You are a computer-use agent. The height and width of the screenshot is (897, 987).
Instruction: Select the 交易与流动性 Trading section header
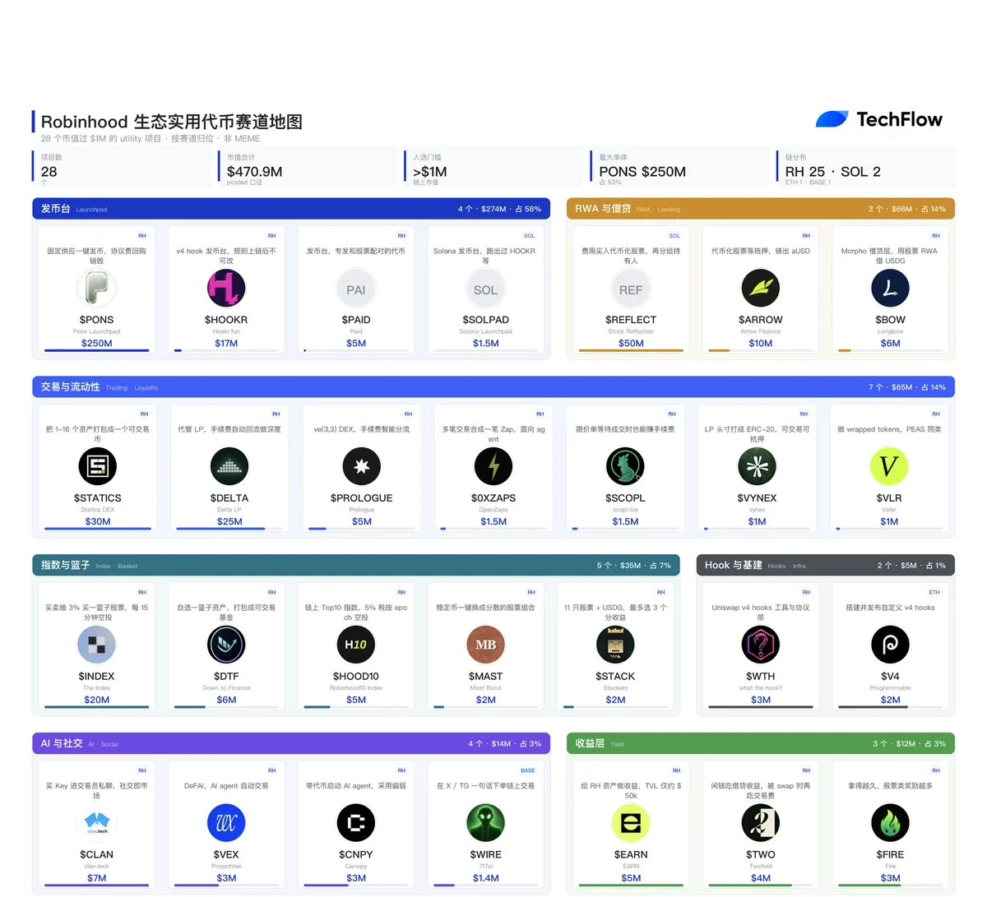(x=493, y=387)
